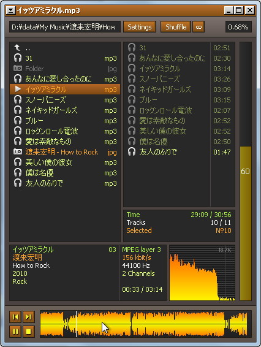Maximize the player window
Viewport: 261px width, 347px height.
239,10
